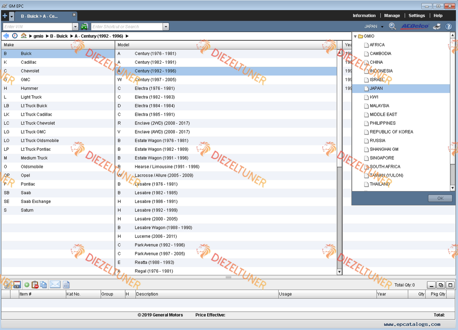
Task: Click the printer icon
Action: [x=437, y=26]
